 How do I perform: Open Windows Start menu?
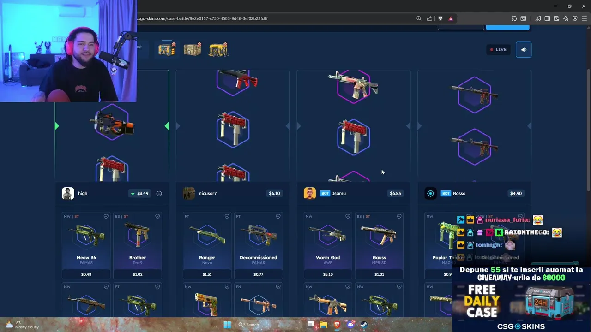point(227,325)
